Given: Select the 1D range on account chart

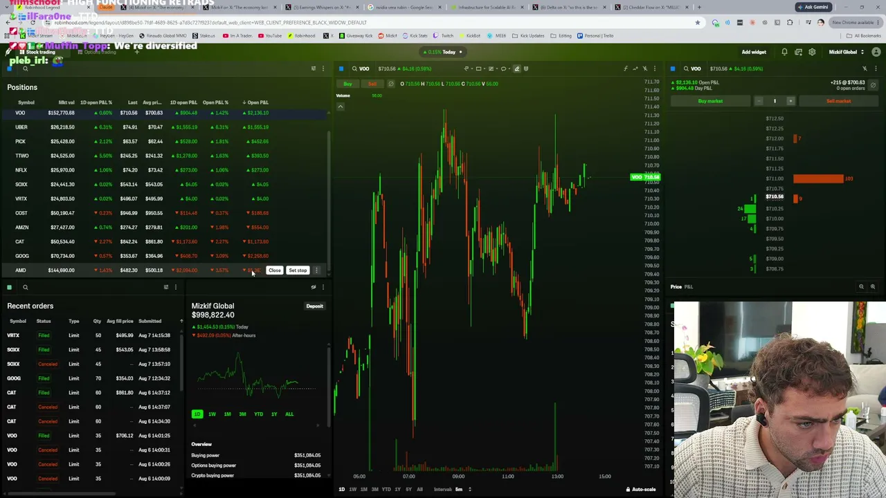Looking at the screenshot, I should 197,414.
